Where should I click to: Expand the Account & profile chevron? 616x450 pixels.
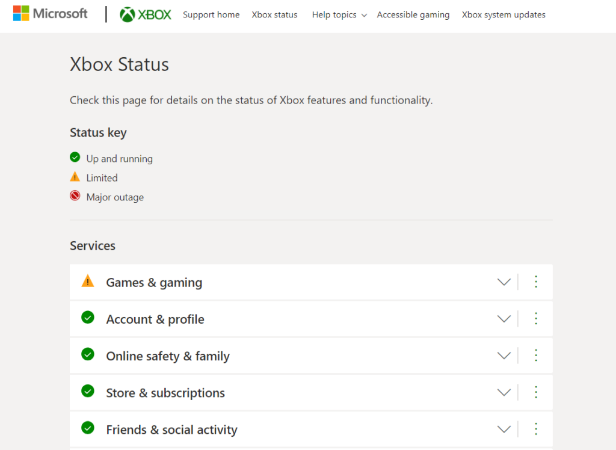[x=504, y=318]
